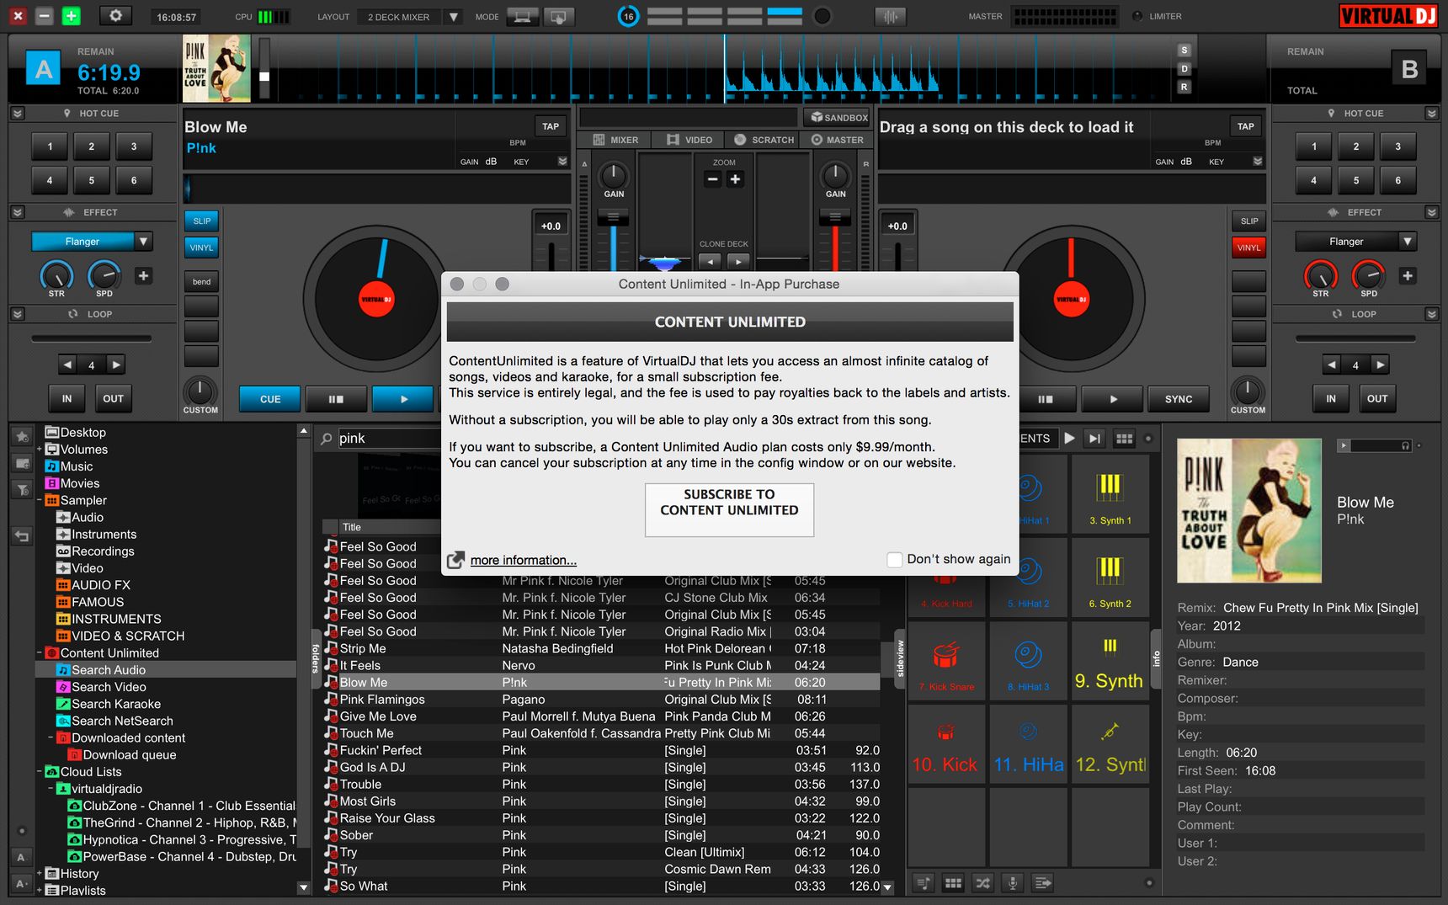Click the shuffle icon in bottom toolbar

pyautogui.click(x=982, y=883)
